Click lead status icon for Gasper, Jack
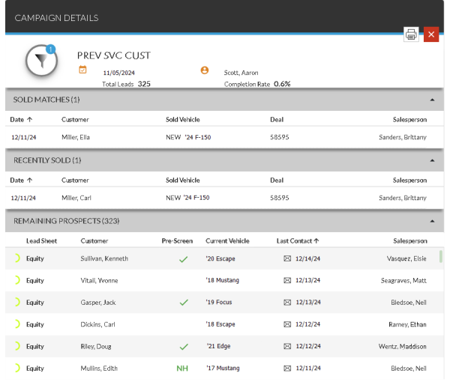Viewport: 450px width, 385px height. [16, 303]
